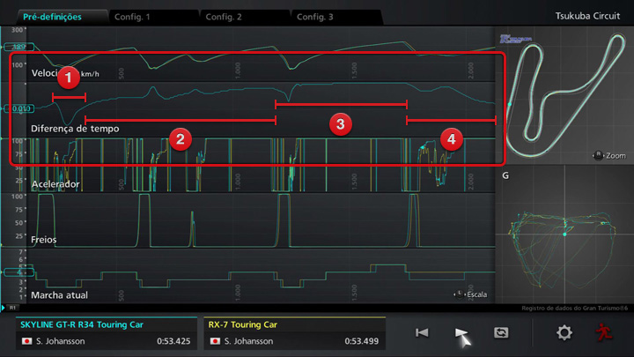634x357 pixels.
Task: Open the settings gear icon
Action: 564,332
